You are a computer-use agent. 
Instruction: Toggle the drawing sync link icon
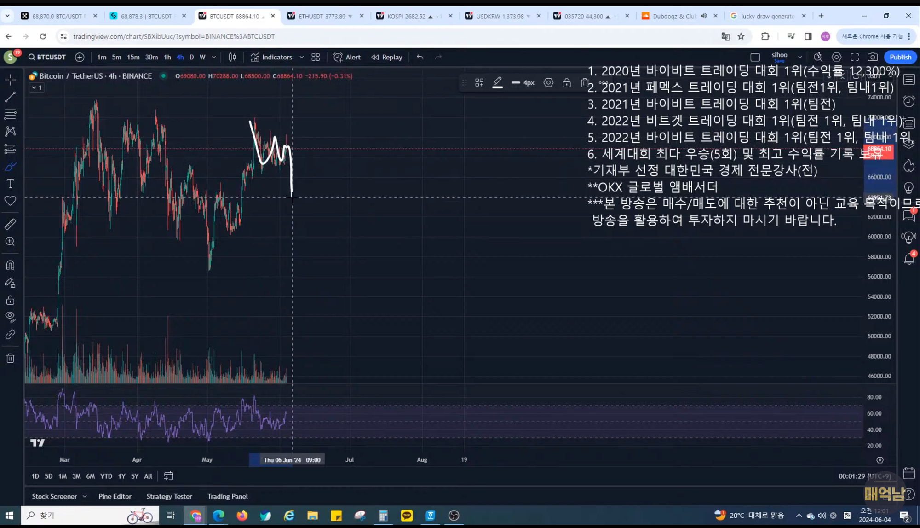coord(10,335)
